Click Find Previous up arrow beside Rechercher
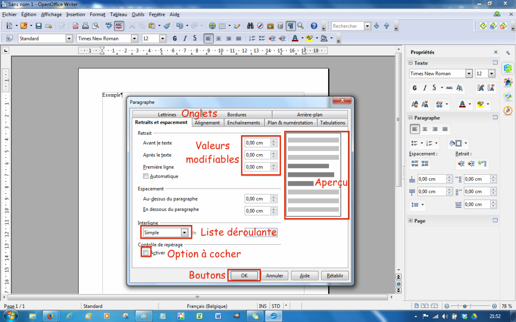516x322 pixels. 386,26
